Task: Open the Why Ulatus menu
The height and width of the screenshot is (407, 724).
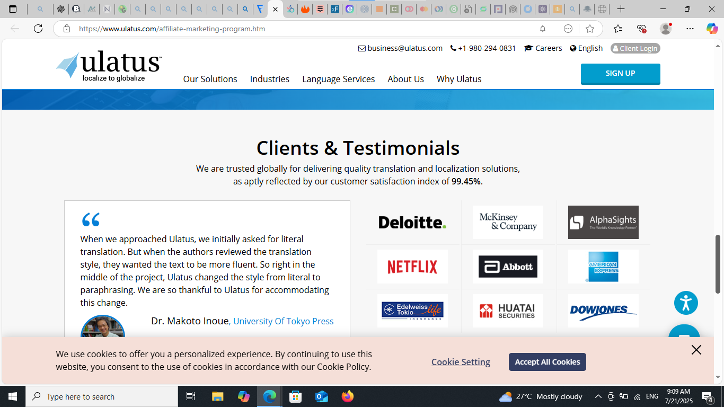Action: (x=459, y=79)
